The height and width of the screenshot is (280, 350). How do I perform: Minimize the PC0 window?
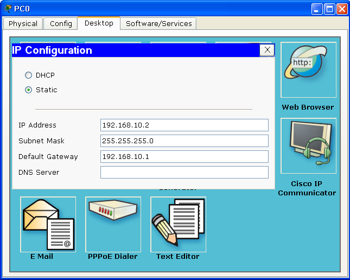tap(317, 9)
